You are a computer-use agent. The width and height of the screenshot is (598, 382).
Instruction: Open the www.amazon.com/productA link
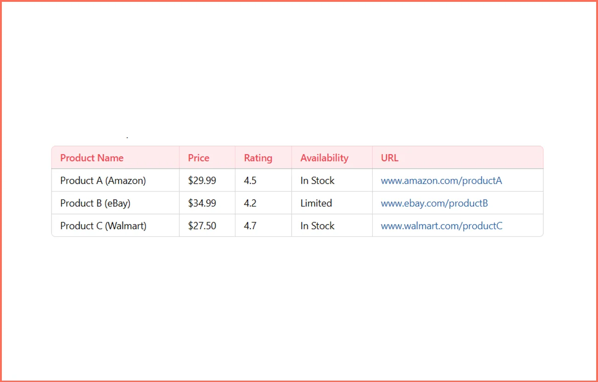coord(441,180)
